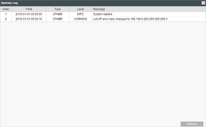Select the INFO level cell

coord(80,14)
